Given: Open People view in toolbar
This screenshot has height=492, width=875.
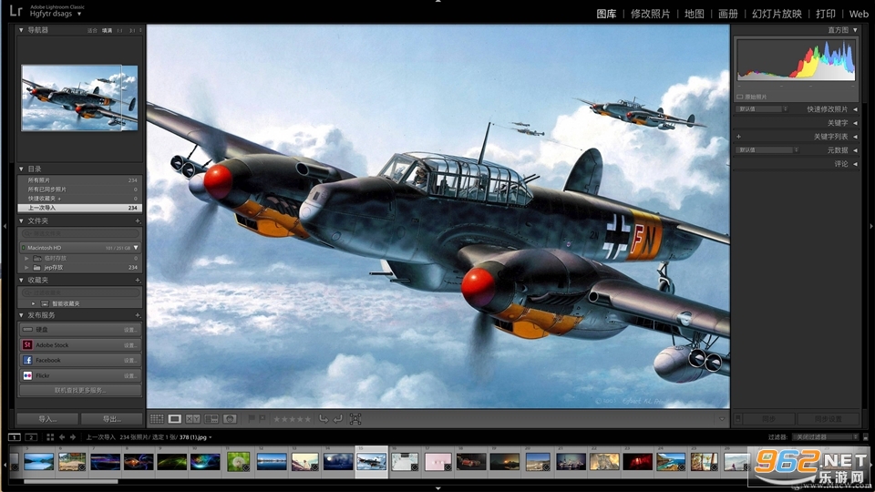Looking at the screenshot, I should tap(230, 418).
